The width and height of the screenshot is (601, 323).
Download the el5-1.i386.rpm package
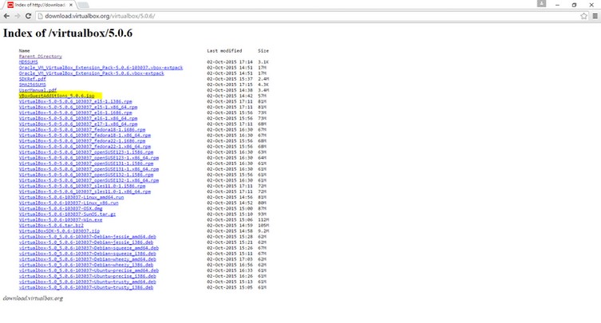[x=76, y=101]
